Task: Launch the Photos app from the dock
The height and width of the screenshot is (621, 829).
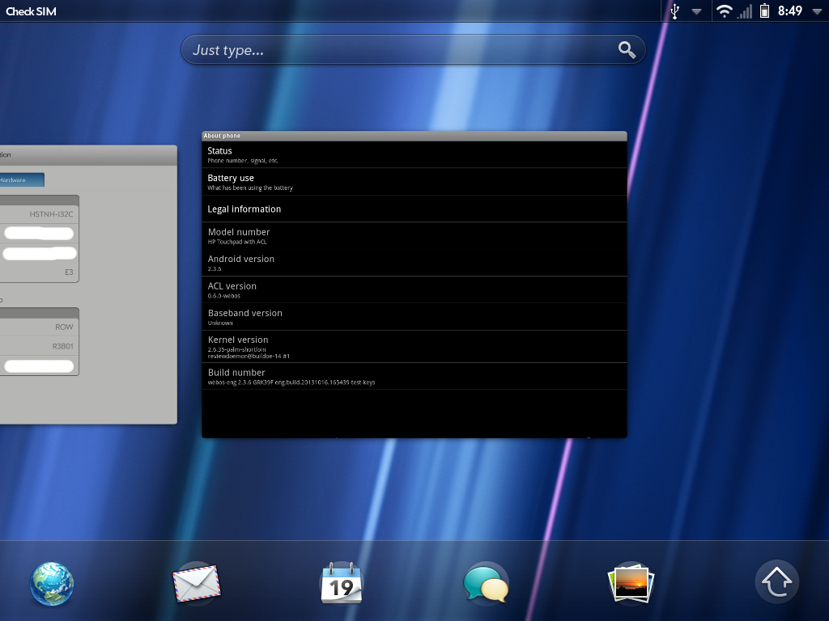Action: 631,583
